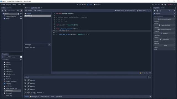
Task: Stop the running scene
Action: pyautogui.click(x=159, y=5)
